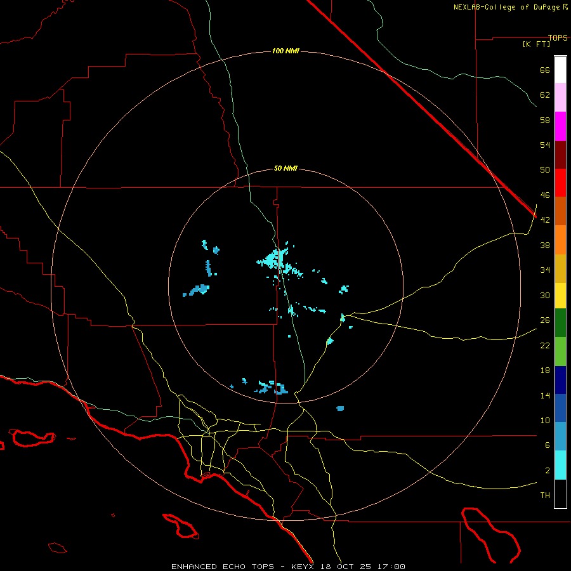Click the light green legend swatch
Image resolution: width=571 pixels, height=571 pixels.
(x=560, y=351)
